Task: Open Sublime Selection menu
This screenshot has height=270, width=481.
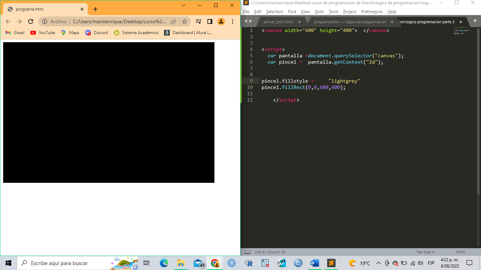Action: [x=274, y=12]
